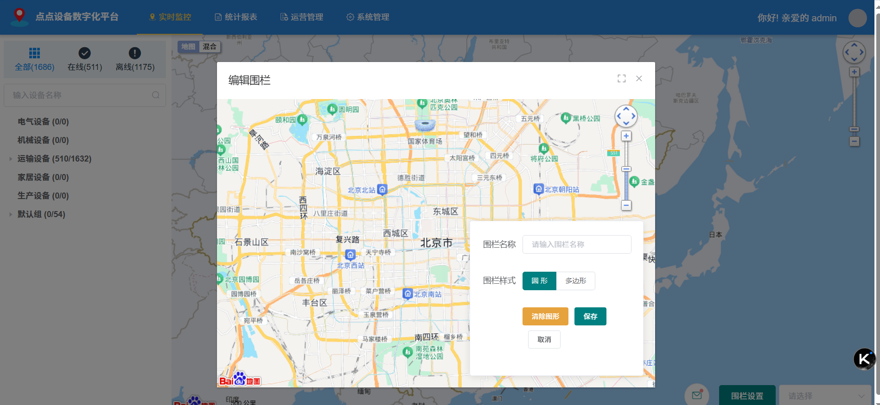Click the dialog map pan control
Image resolution: width=880 pixels, height=405 pixels.
pyautogui.click(x=626, y=116)
